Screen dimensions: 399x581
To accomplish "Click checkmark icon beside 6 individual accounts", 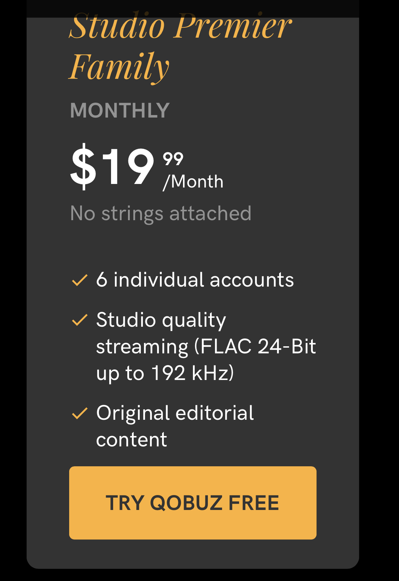I will [x=79, y=280].
